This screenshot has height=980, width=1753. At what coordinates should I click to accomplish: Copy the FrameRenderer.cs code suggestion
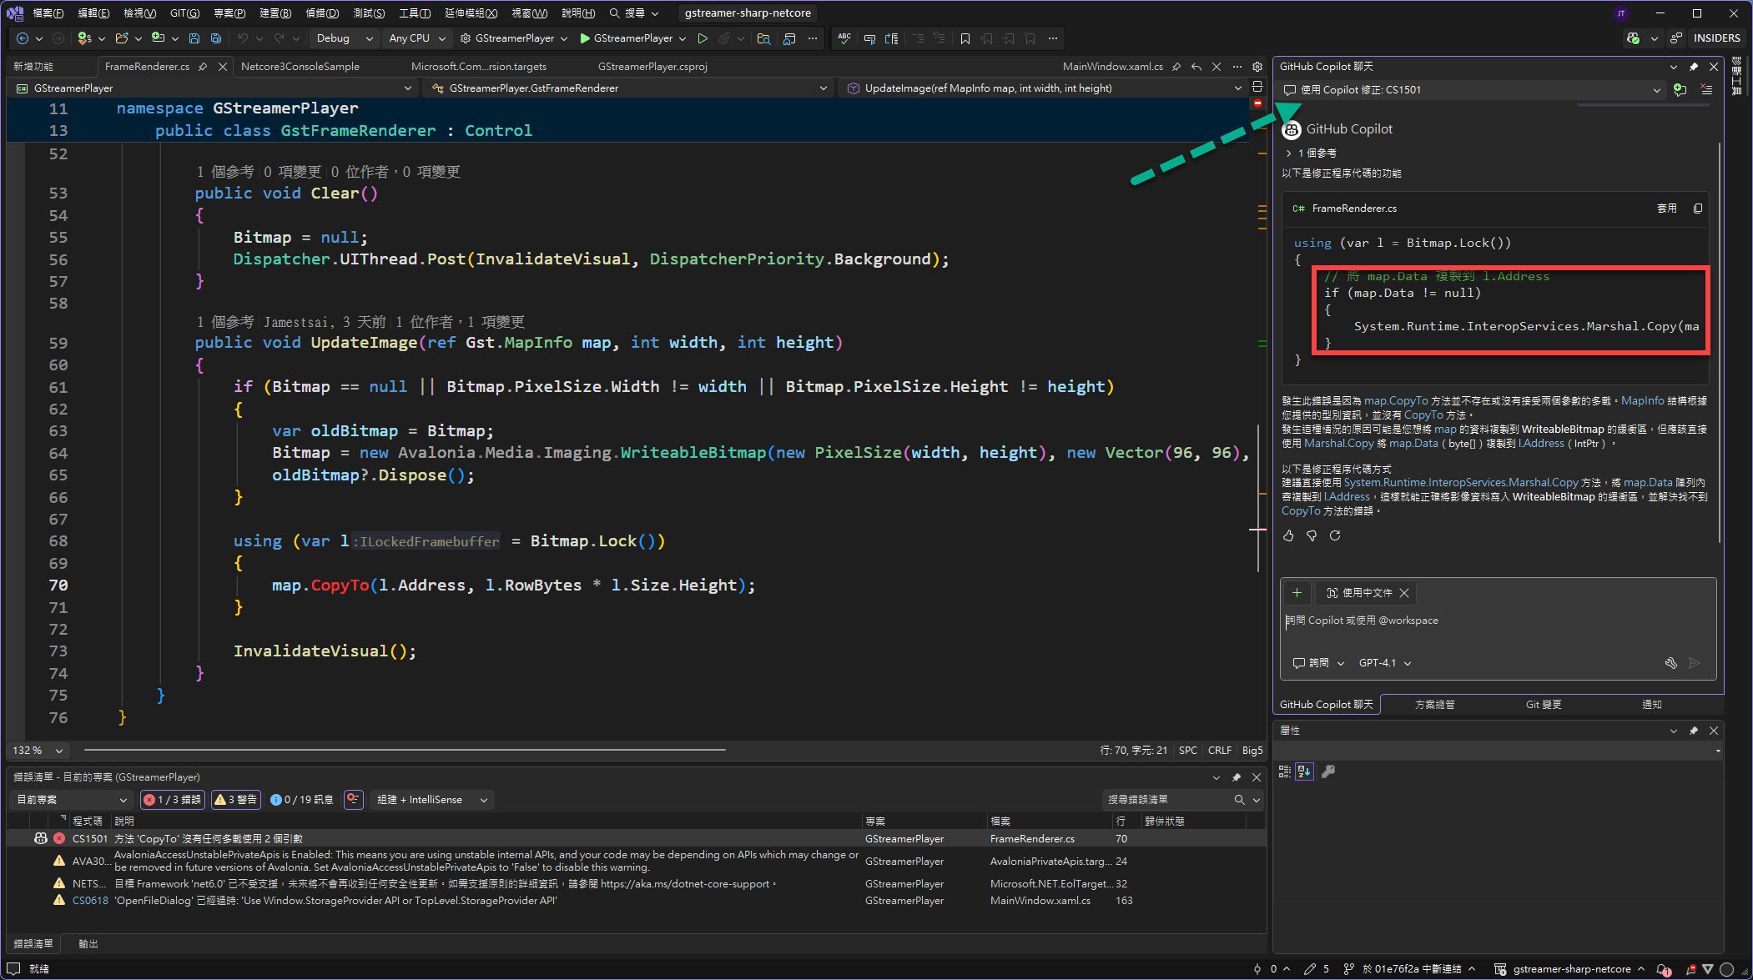[1698, 209]
